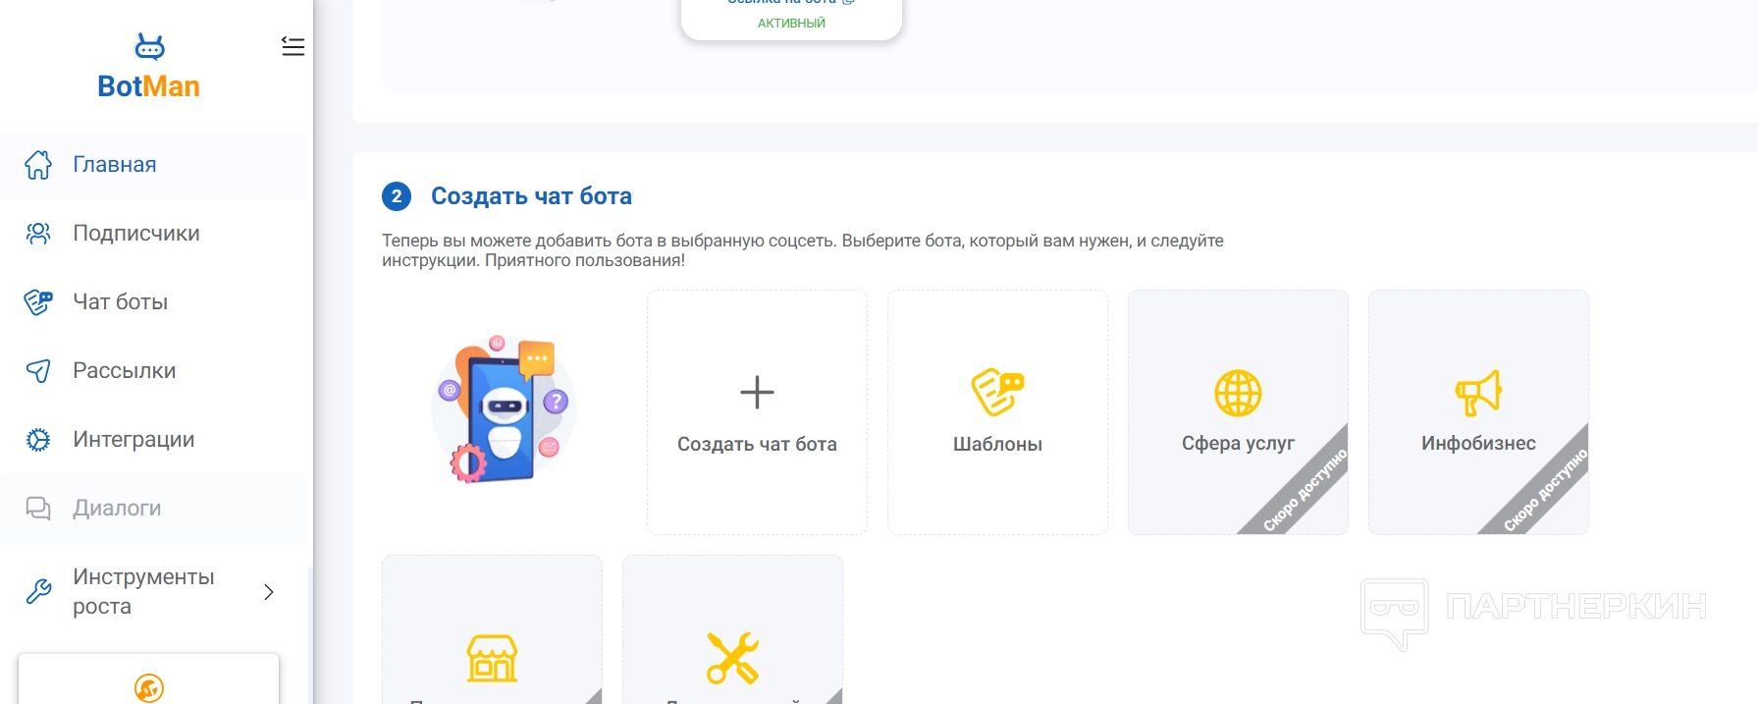Click the АКТИВНЫЙ status label
This screenshot has width=1758, height=704.
791,24
